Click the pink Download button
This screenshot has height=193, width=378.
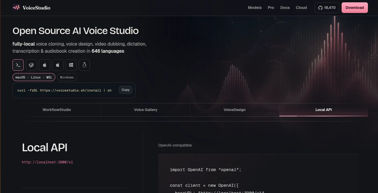[x=355, y=8]
